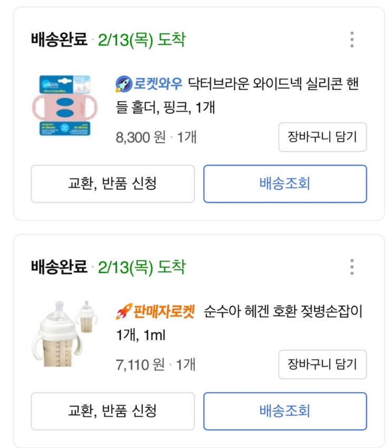Select the 2/13(목) 도착 text on the 닥터브라운 order

(x=142, y=40)
